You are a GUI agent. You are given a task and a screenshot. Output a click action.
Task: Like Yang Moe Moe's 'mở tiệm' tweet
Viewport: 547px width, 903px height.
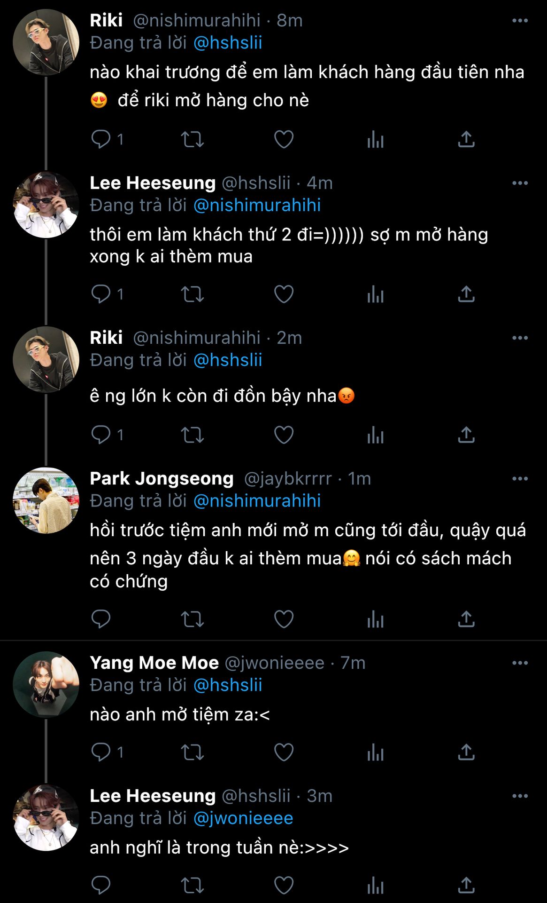(284, 752)
